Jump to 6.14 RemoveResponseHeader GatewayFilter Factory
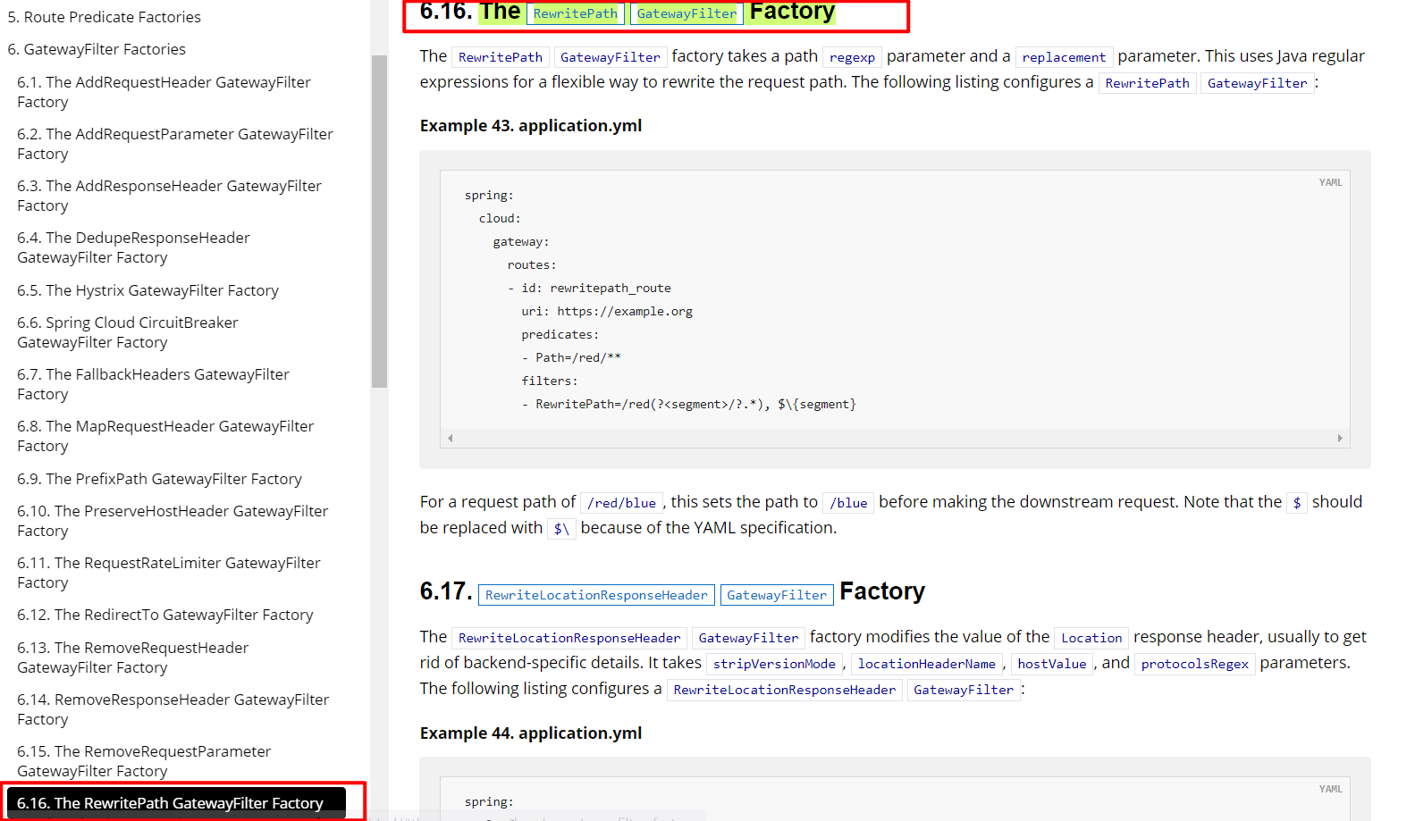The width and height of the screenshot is (1415, 821). (x=173, y=709)
